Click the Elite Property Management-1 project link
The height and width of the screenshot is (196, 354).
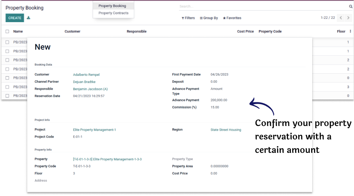(x=94, y=130)
